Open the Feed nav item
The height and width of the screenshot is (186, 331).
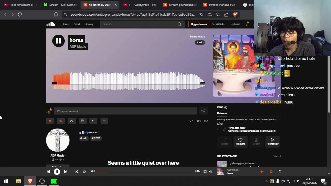click(77, 24)
